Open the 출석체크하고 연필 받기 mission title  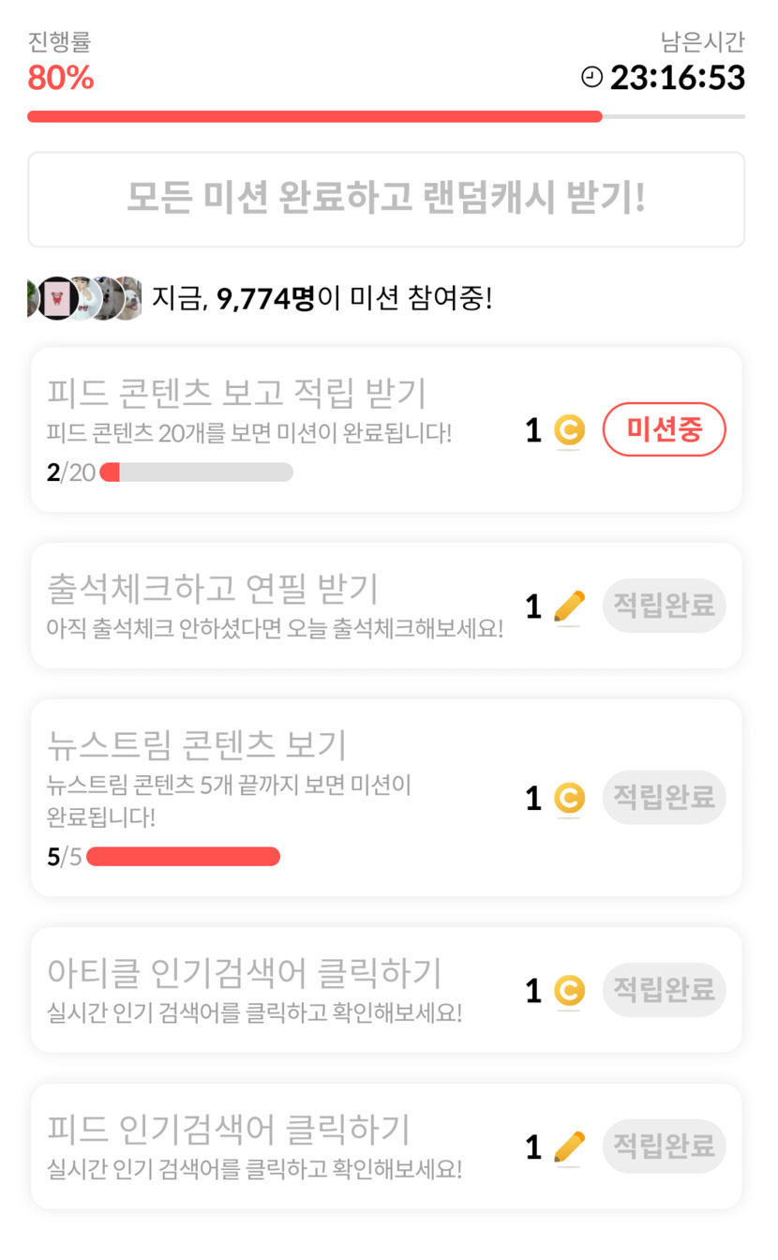point(213,589)
